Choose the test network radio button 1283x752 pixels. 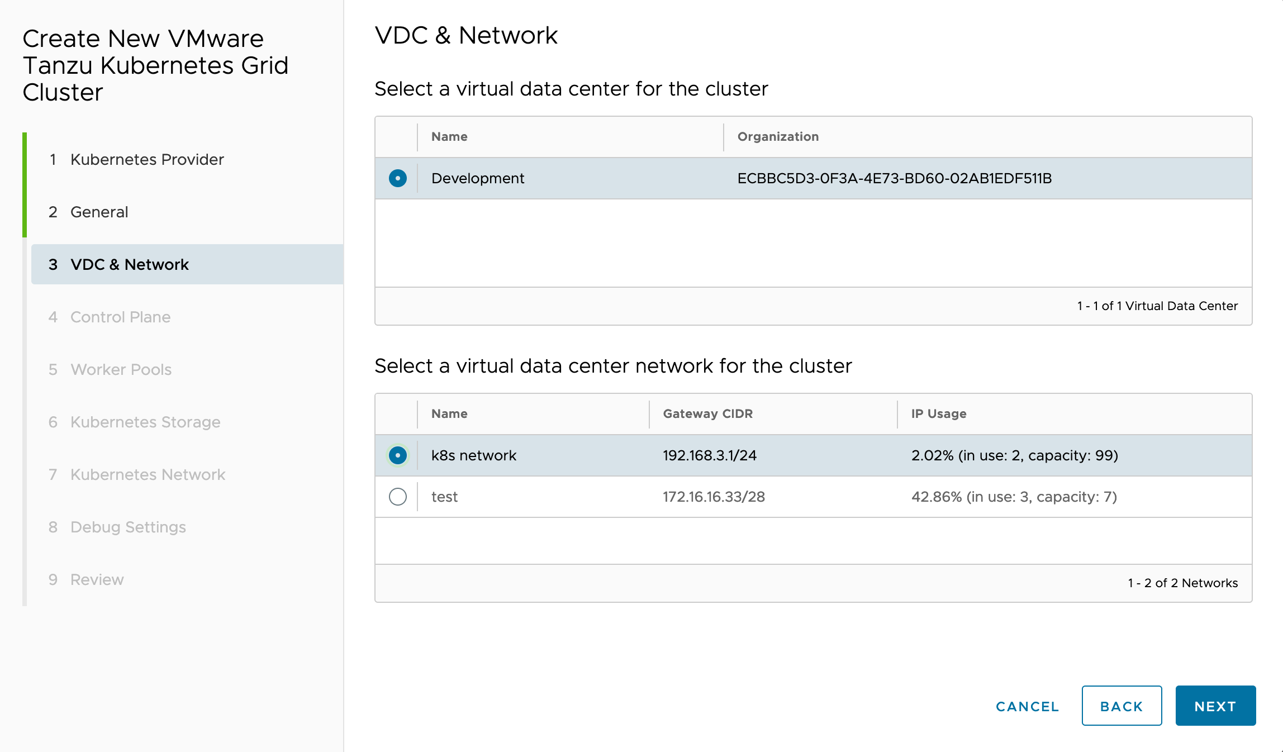[x=397, y=497]
